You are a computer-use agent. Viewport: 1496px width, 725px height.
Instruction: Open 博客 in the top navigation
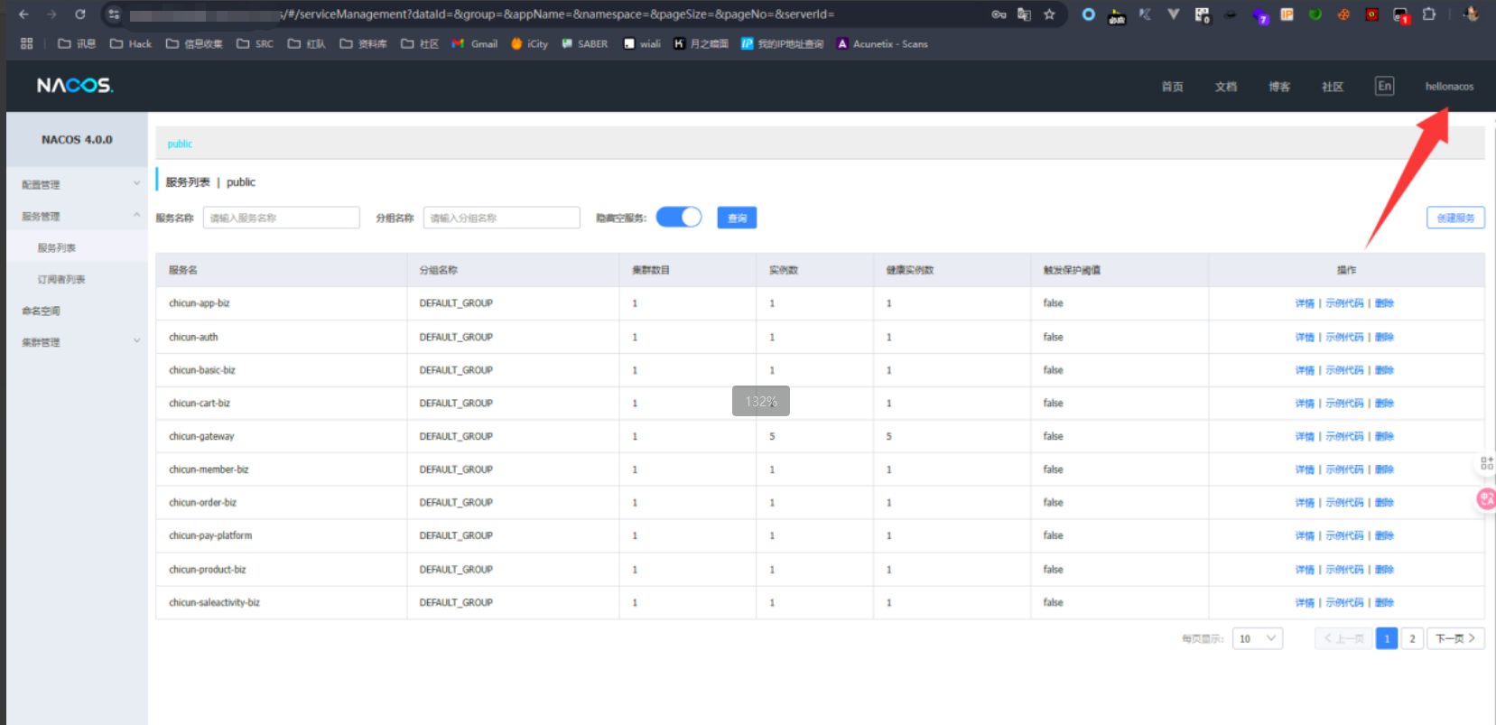click(x=1278, y=87)
